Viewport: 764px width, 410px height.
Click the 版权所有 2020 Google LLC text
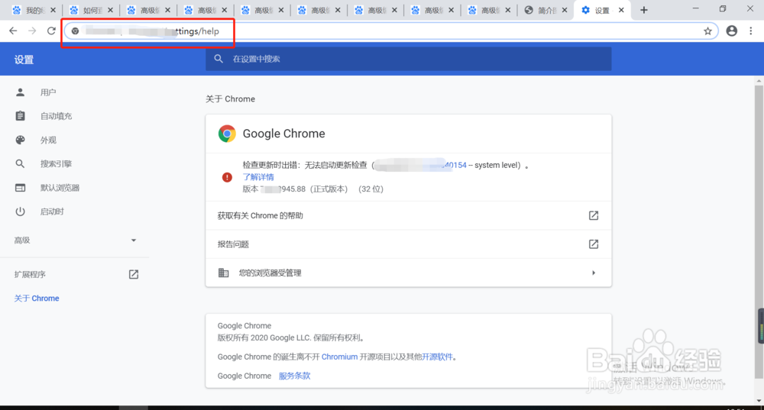pyautogui.click(x=291, y=337)
